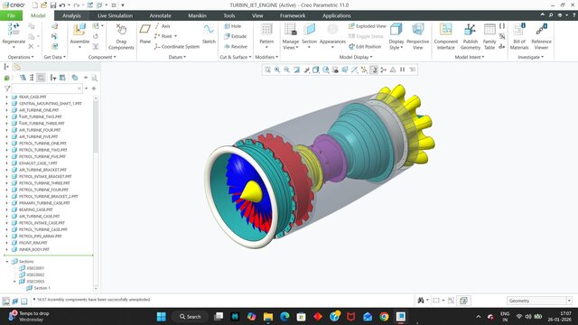This screenshot has width=578, height=325.
Task: Click the filter funnel icon in model tree
Action: pos(7,88)
